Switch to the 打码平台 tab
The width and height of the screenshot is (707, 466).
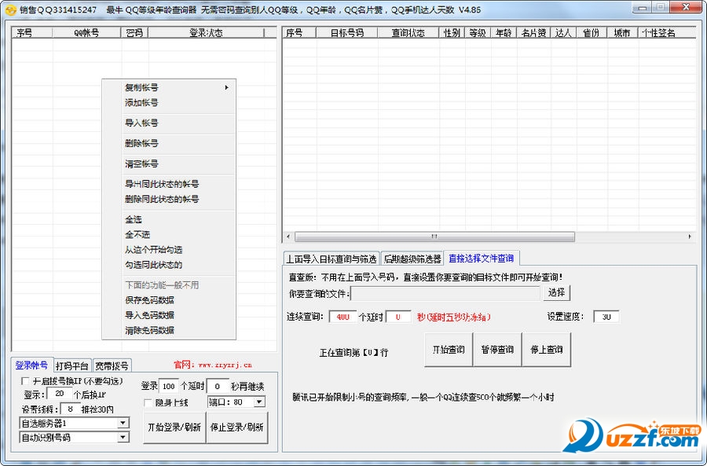pyautogui.click(x=72, y=365)
